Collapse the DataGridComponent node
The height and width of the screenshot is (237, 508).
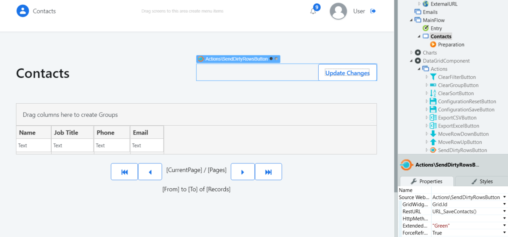pyautogui.click(x=411, y=61)
